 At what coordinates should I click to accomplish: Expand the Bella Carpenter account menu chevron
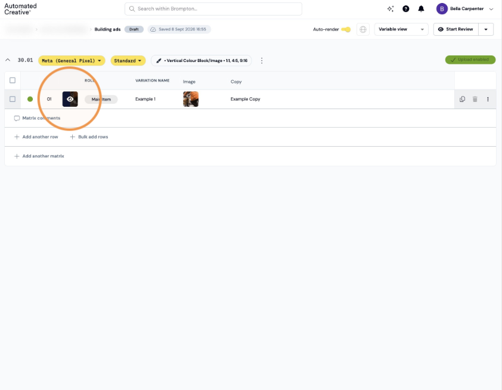(491, 9)
